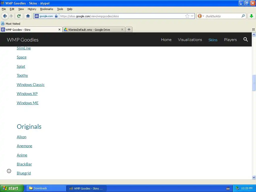The width and height of the screenshot is (256, 192).
Task: Open the Bluegrid skin link
Action: click(x=24, y=173)
